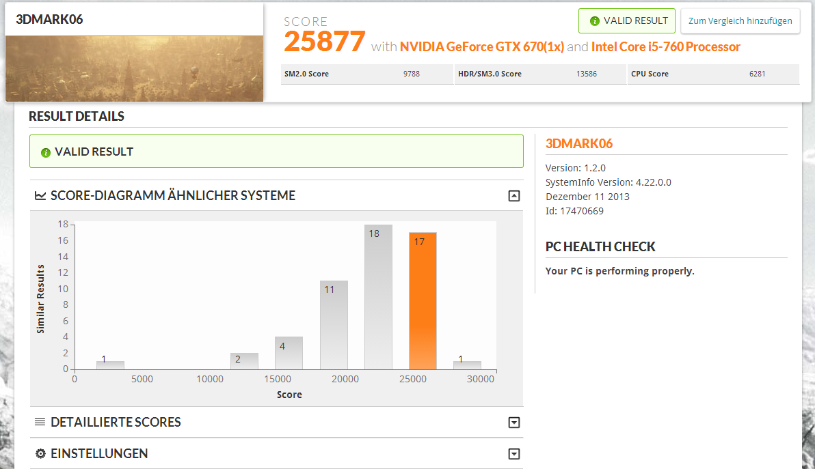
Task: Click the 3DMARK06 orange heading on right
Action: coord(579,144)
